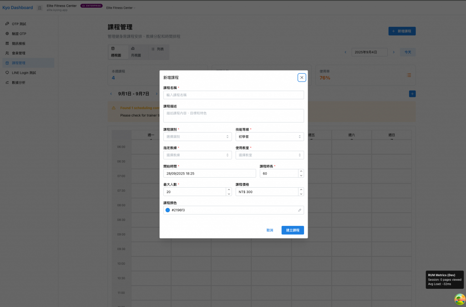Click the round palm-tree icon at bottom right
The width and height of the screenshot is (466, 307).
point(460,299)
